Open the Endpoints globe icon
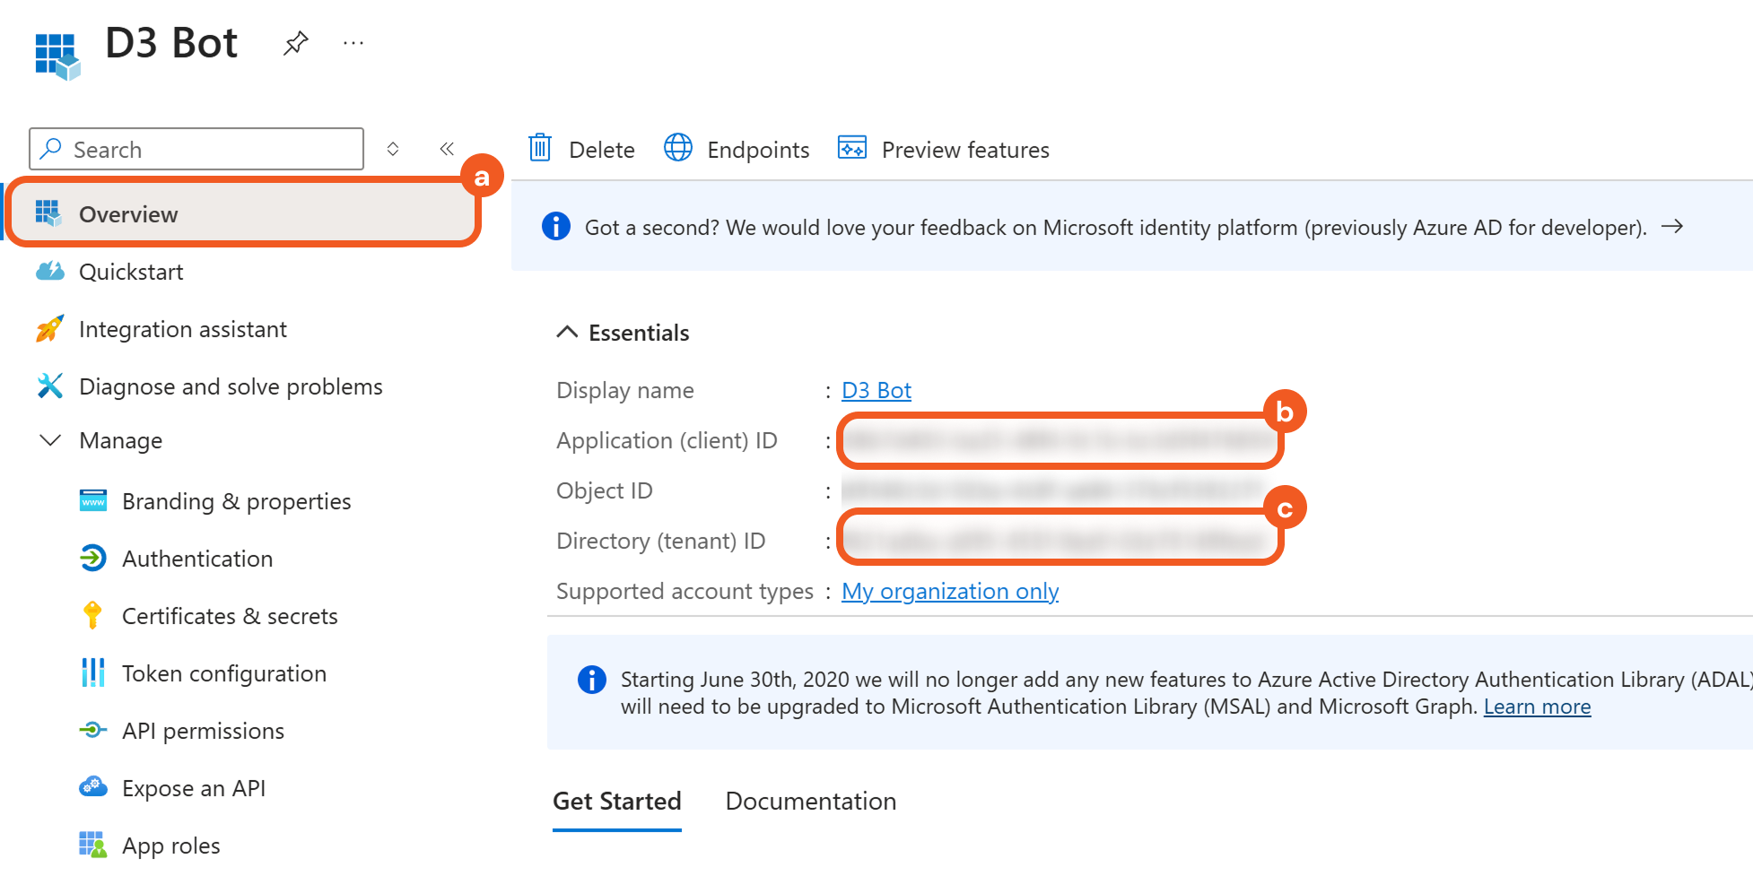 (678, 148)
